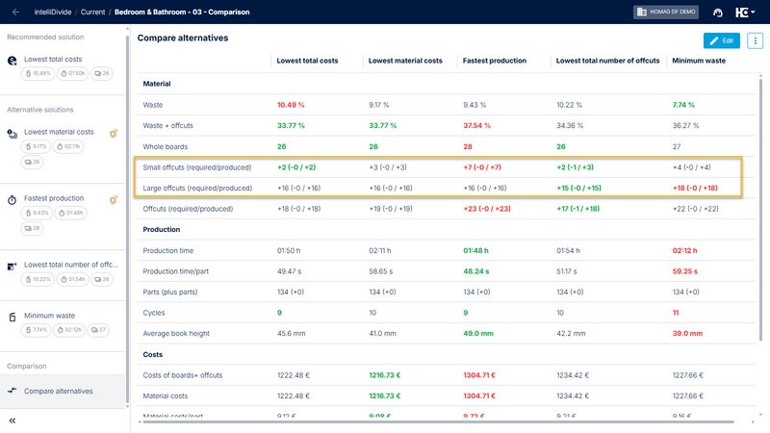
Task: Click award badge beside Fastest production
Action: [x=114, y=198]
